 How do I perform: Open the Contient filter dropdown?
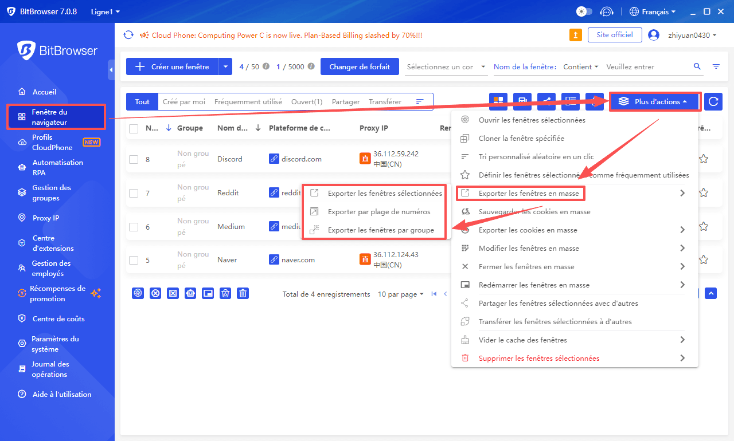pos(580,66)
